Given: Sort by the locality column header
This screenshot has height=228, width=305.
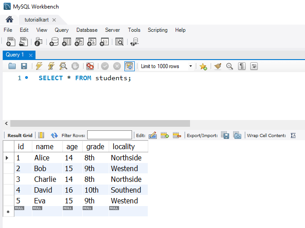Looking at the screenshot, I should click(128, 146).
